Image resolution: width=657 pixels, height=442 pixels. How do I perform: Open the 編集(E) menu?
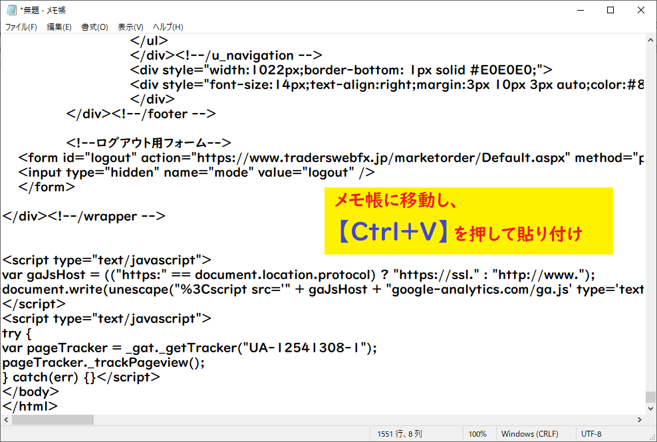(x=59, y=27)
